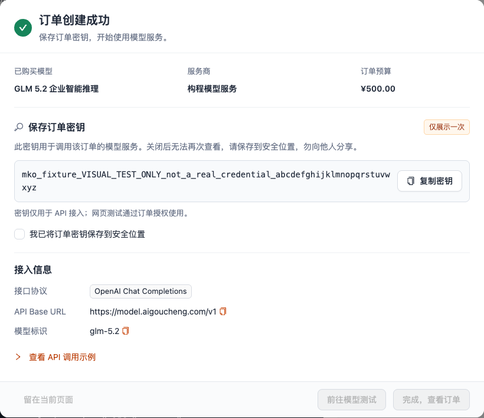
Task: Click the 订单创建成功 heading
Action: [x=74, y=20]
